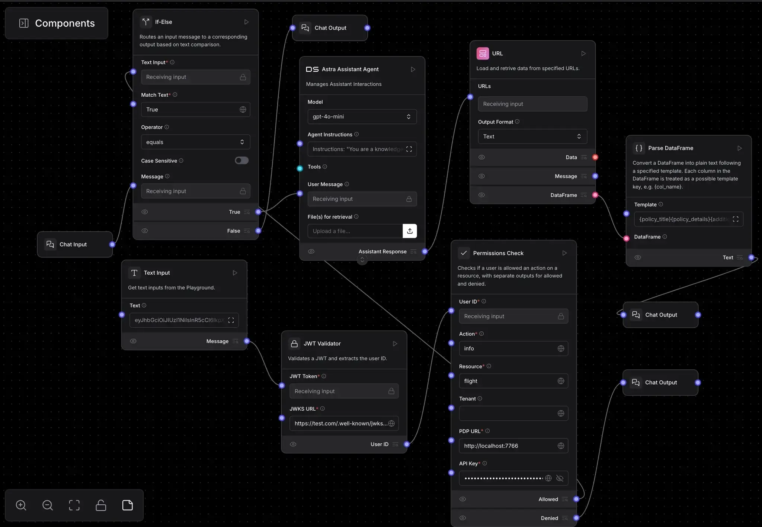Open the gpt-4o-mini Model dropdown

362,116
